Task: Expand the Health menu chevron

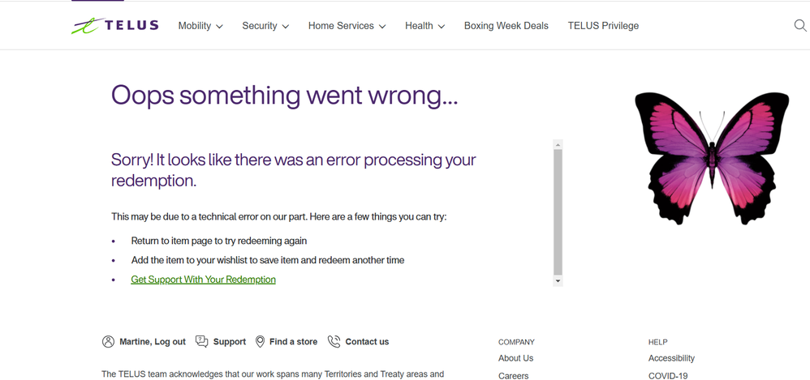Action: [442, 27]
